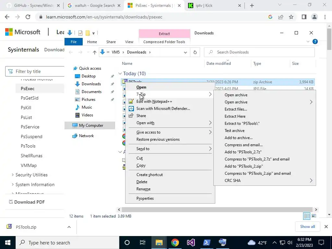Switch to large icons view layout
The image size is (332, 249).
(x=314, y=216)
